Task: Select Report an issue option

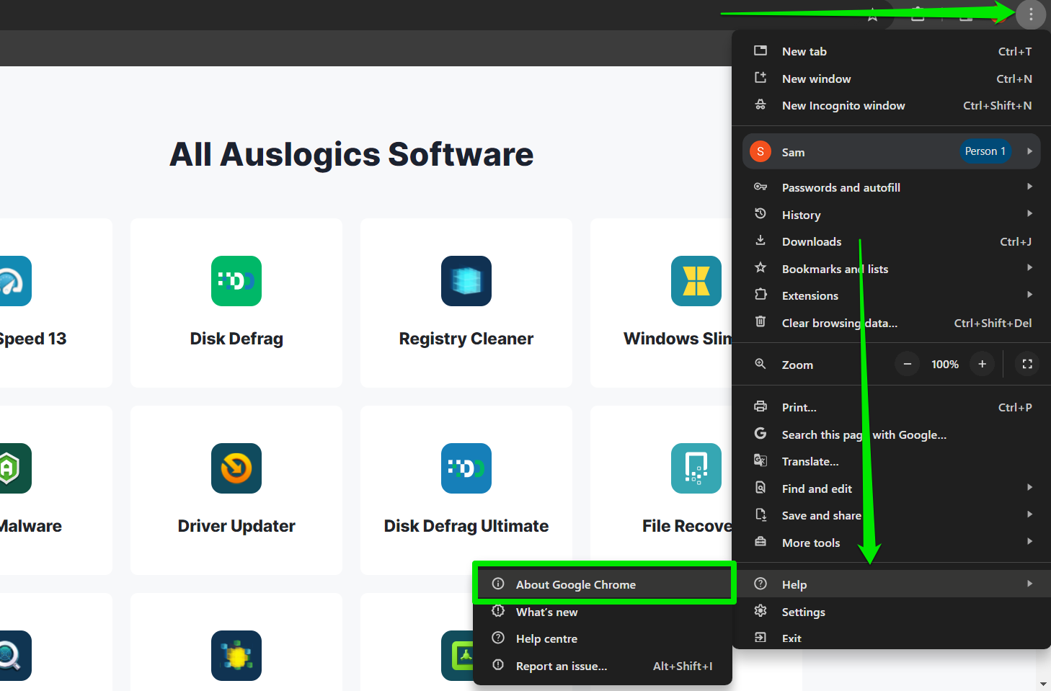Action: [x=562, y=667]
